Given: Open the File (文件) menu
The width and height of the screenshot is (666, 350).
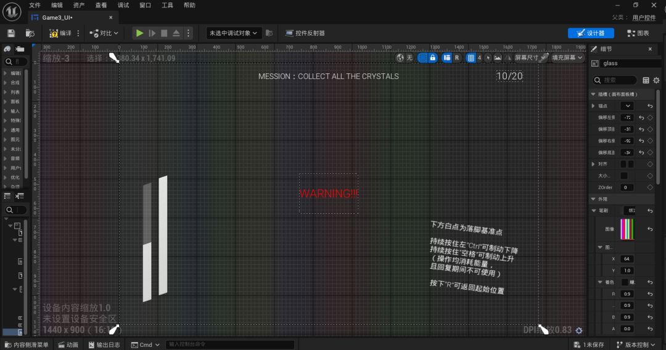Looking at the screenshot, I should point(35,5).
